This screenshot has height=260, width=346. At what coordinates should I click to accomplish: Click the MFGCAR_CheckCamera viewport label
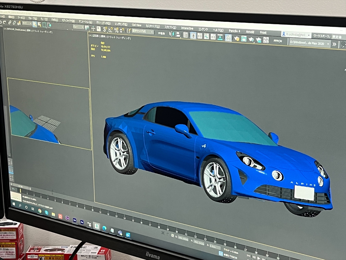click(x=16, y=29)
